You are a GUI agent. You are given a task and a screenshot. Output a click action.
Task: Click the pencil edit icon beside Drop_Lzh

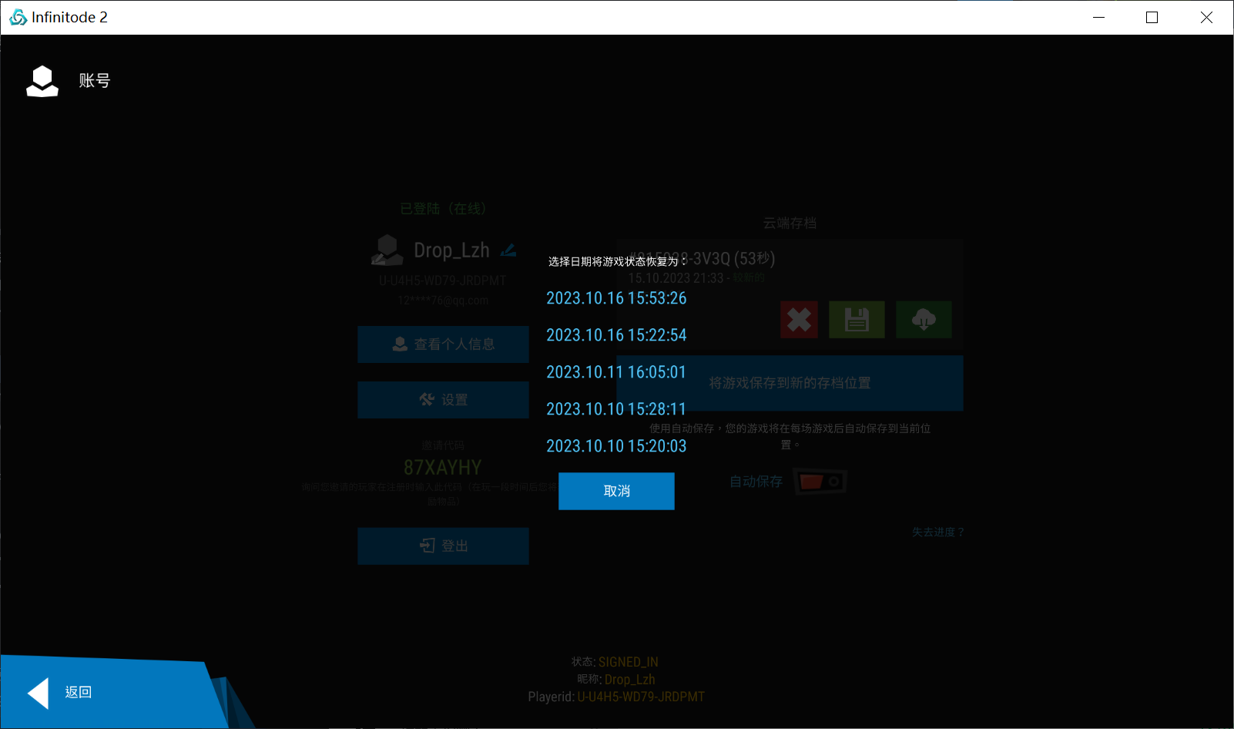(x=508, y=250)
